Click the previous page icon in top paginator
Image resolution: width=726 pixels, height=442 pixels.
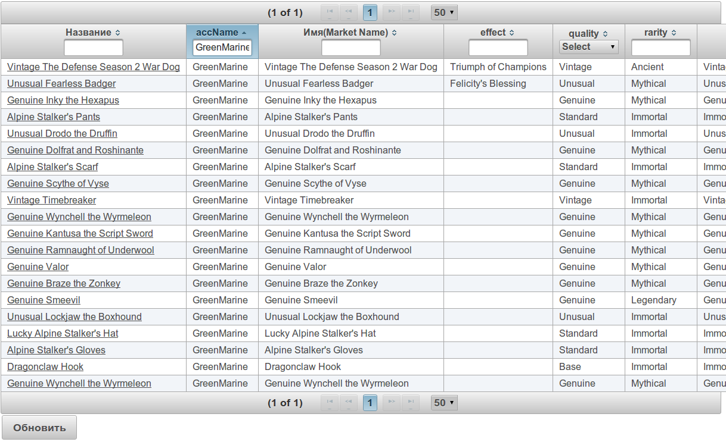pos(349,12)
